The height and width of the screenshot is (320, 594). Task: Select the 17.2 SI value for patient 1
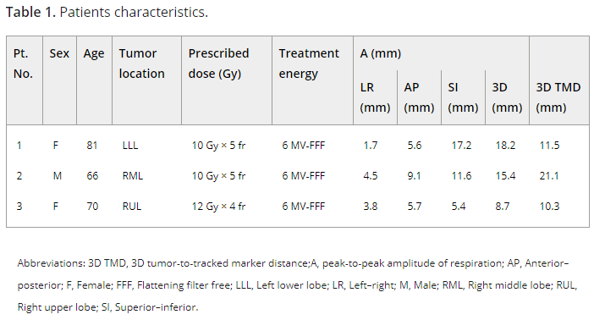point(461,146)
